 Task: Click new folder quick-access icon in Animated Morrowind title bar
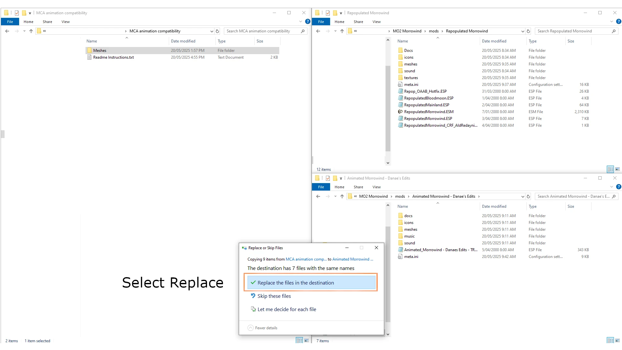[335, 178]
